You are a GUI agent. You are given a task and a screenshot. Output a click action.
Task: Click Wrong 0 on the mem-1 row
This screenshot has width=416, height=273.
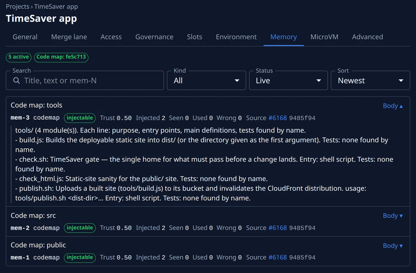tap(229, 257)
